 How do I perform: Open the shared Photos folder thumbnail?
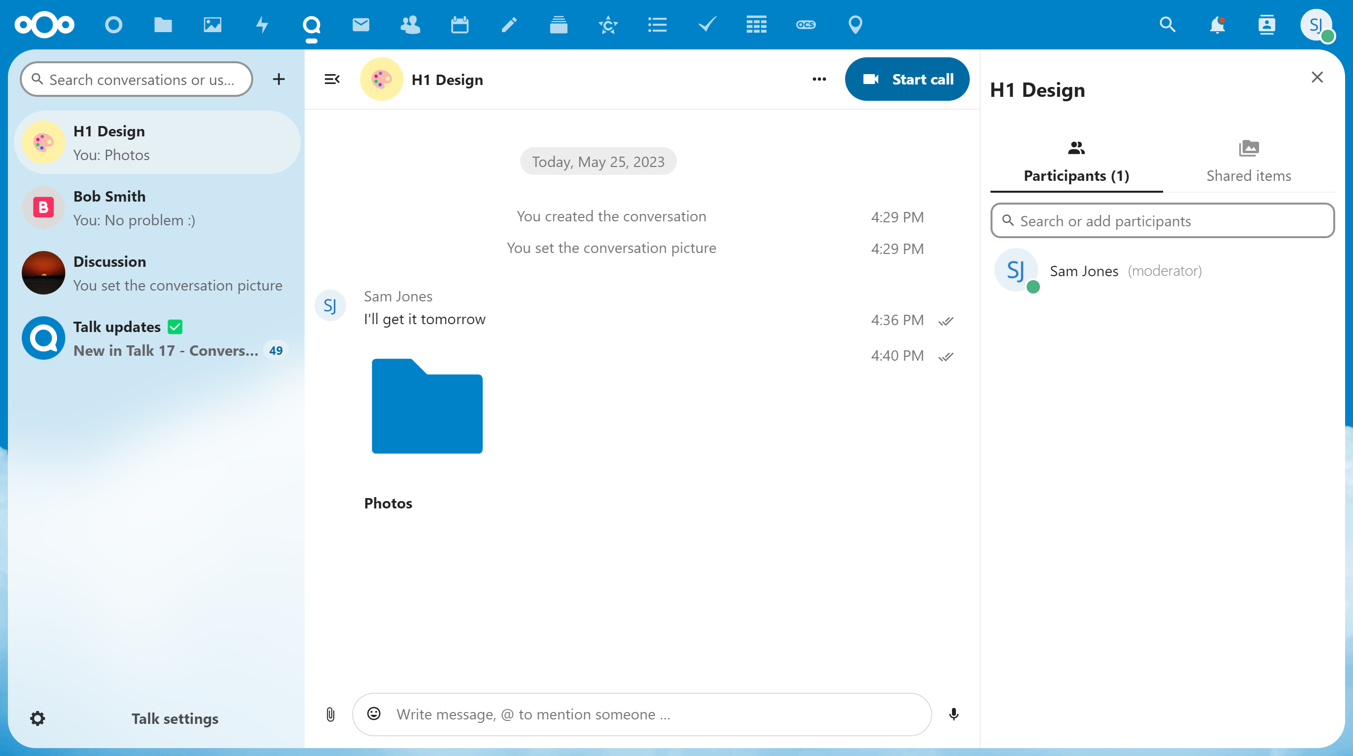tap(427, 406)
